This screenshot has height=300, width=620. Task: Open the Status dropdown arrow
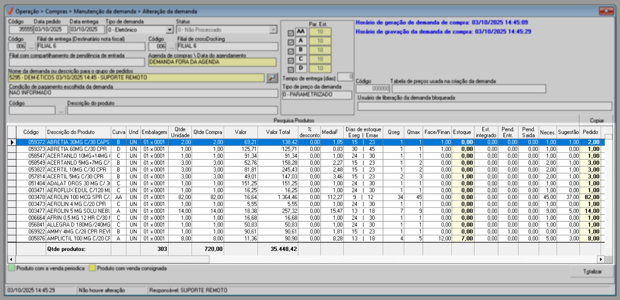point(273,30)
